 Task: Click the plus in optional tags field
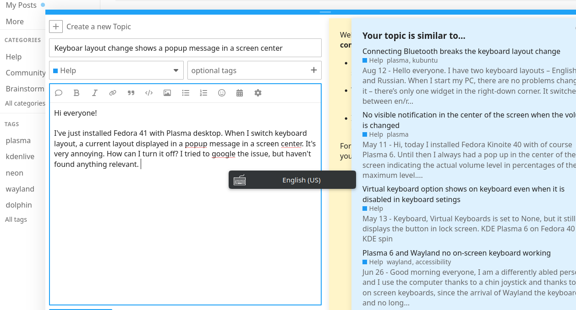314,70
